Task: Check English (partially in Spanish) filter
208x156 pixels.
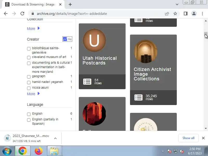Action: (29, 120)
